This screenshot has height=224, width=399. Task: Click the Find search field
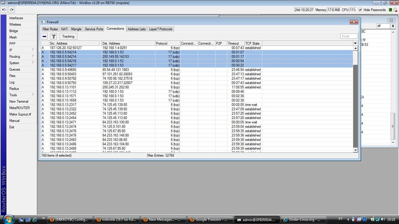(349, 36)
